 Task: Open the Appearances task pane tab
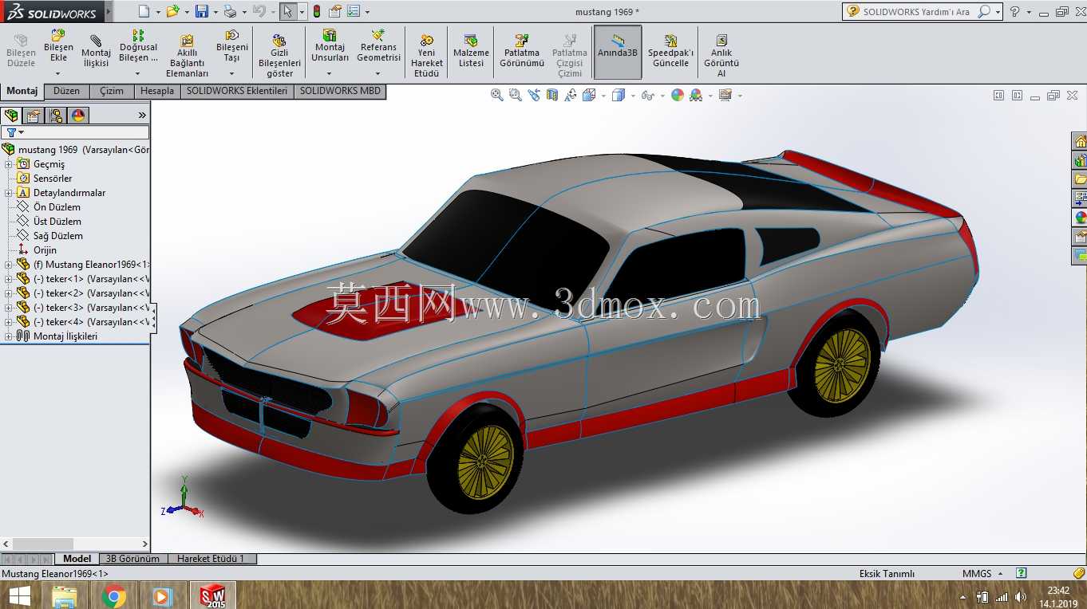point(1080,218)
